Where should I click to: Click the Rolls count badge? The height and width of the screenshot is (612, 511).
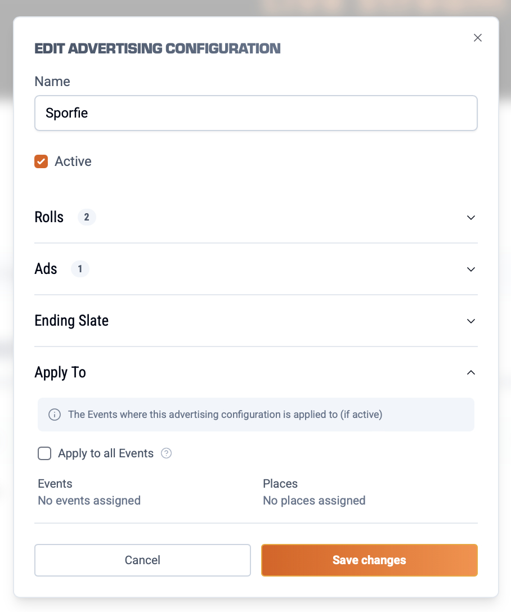click(x=87, y=217)
